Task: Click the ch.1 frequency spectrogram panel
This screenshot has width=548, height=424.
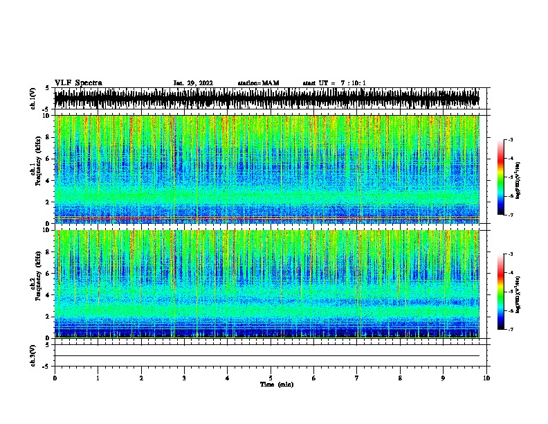Action: click(267, 169)
